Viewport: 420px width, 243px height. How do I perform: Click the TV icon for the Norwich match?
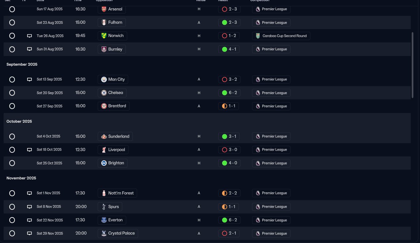coord(29,36)
